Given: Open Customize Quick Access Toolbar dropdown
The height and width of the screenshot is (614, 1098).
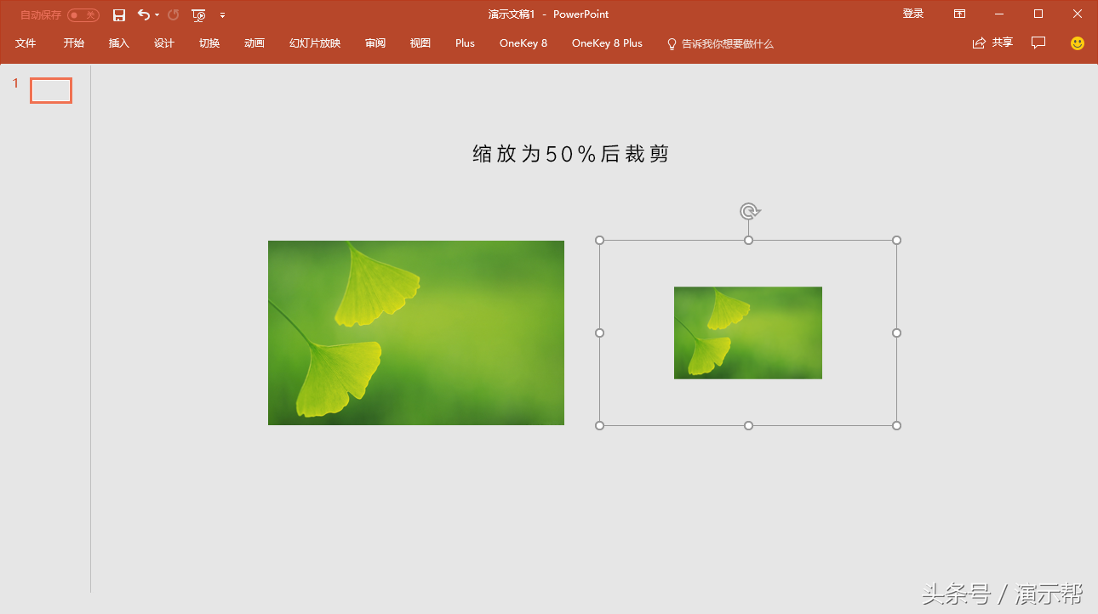Looking at the screenshot, I should (x=222, y=14).
